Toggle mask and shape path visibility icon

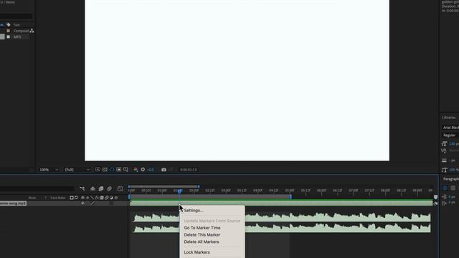click(x=112, y=170)
